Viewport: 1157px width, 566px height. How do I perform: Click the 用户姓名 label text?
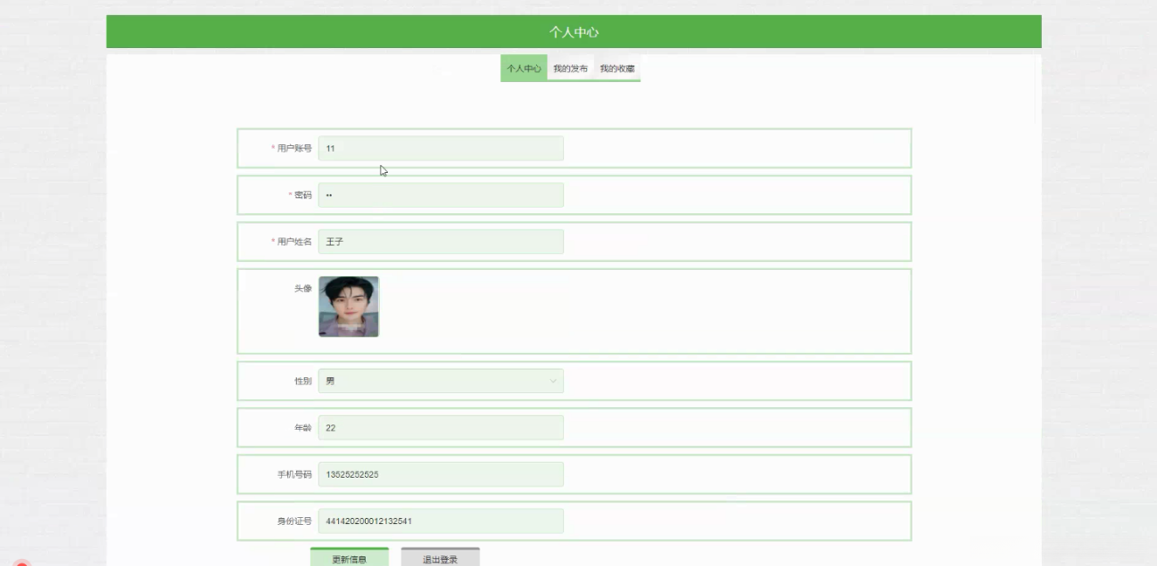tap(294, 242)
